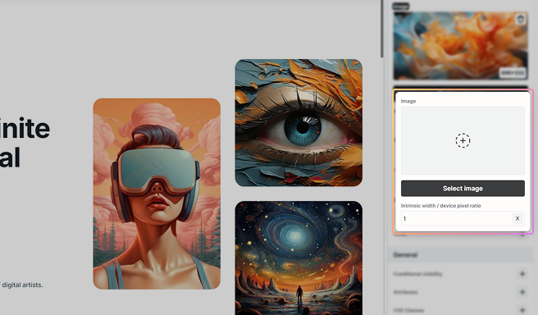The image size is (538, 315).
Task: Click the 'digital artists.' text
Action: click(x=22, y=285)
